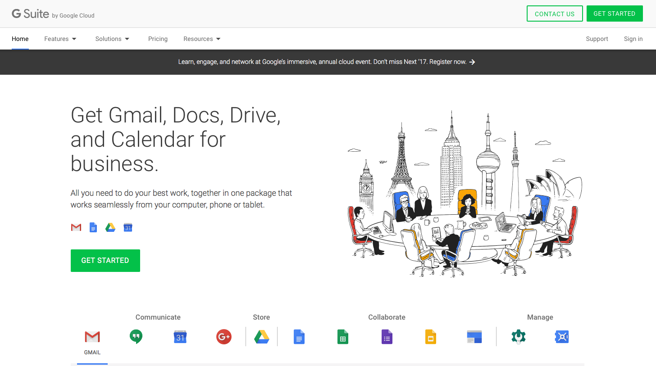Click the Store category heading
The height and width of the screenshot is (366, 656).
tap(261, 317)
